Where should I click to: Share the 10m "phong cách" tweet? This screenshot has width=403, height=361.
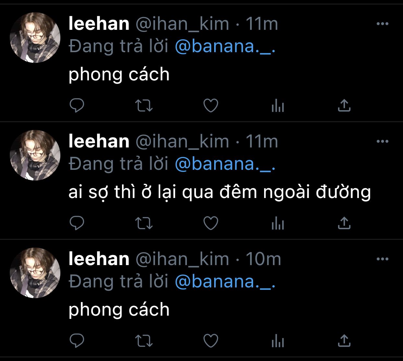[344, 341]
